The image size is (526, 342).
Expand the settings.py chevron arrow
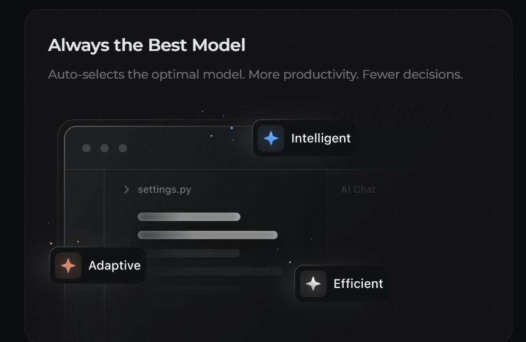[126, 190]
